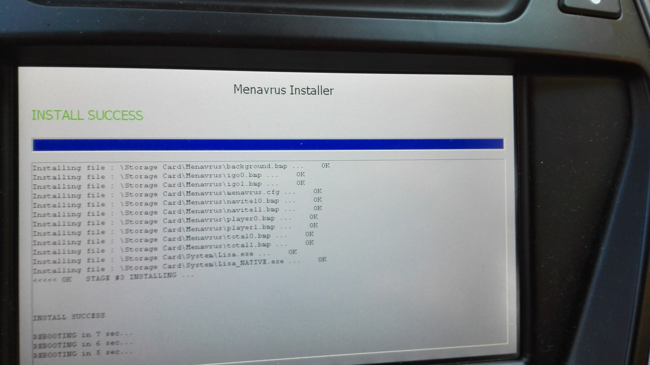Click the Menavrus Installer title text
Screen dimensions: 650x365
(x=283, y=90)
